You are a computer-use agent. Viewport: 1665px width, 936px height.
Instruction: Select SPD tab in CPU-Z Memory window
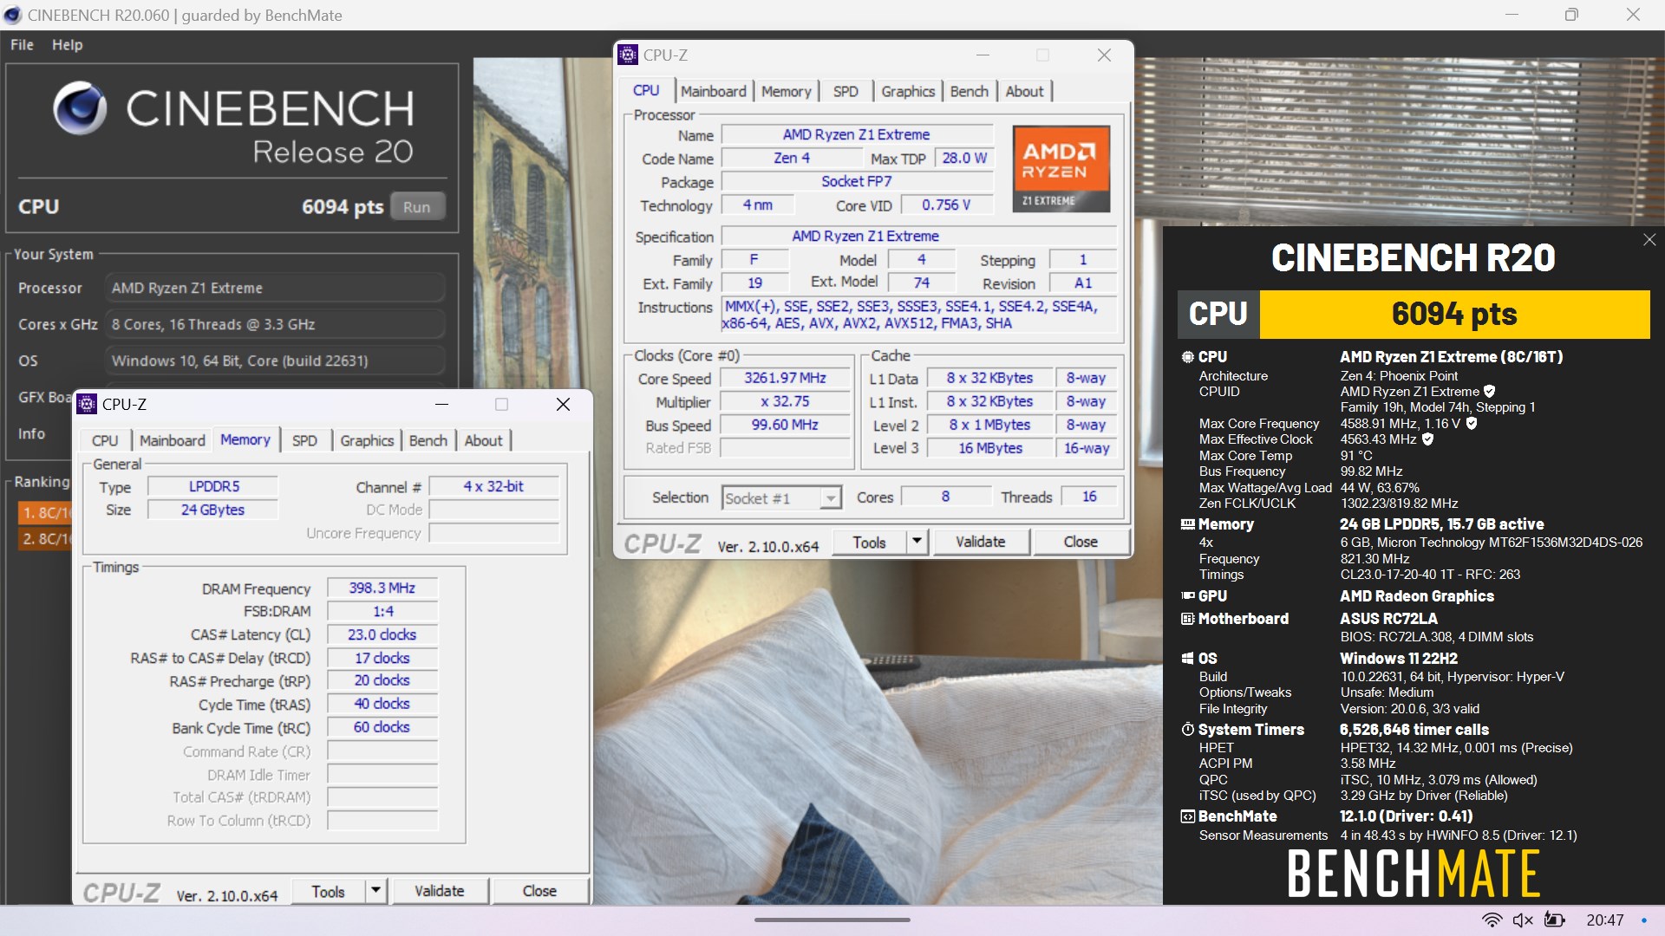304,441
